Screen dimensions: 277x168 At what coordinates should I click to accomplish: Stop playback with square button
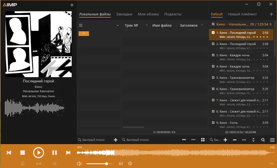coord(23,153)
